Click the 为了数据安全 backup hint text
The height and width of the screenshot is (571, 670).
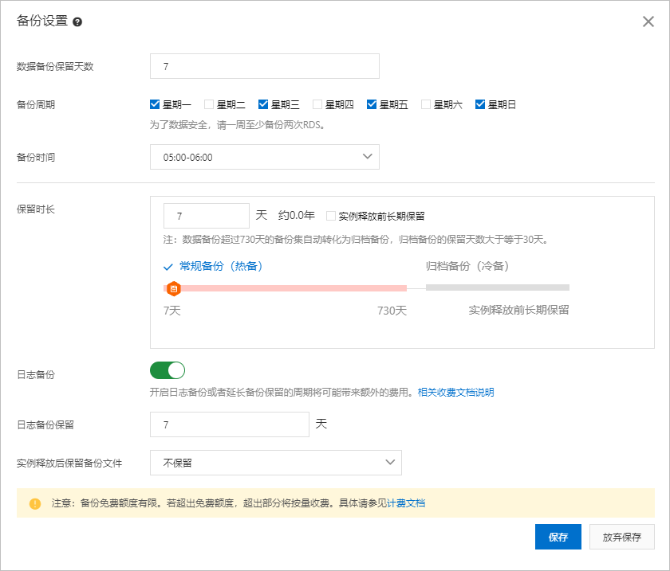(237, 125)
